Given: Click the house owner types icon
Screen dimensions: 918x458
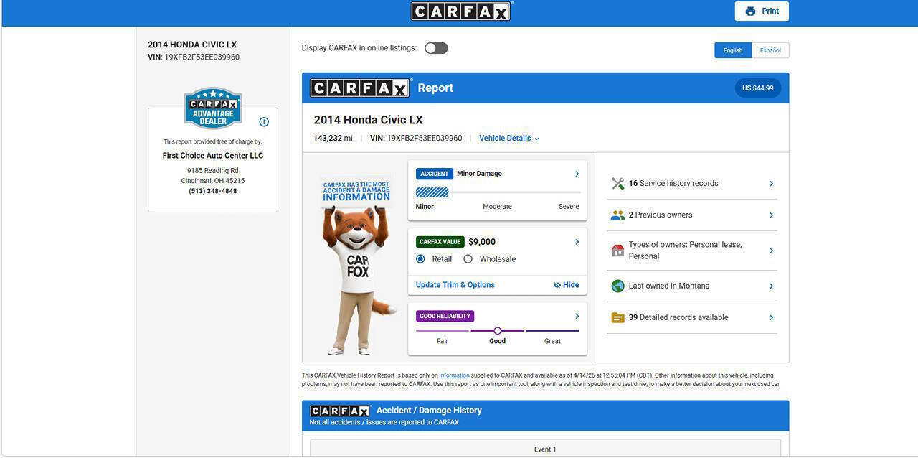Looking at the screenshot, I should coord(617,251).
